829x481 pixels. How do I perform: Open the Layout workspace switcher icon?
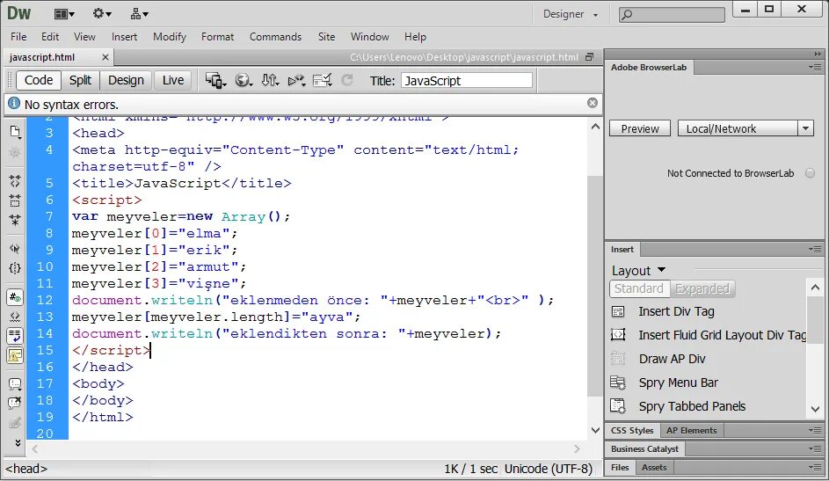[64, 14]
